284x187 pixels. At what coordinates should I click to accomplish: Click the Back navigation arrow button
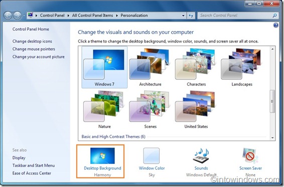point(8,15)
